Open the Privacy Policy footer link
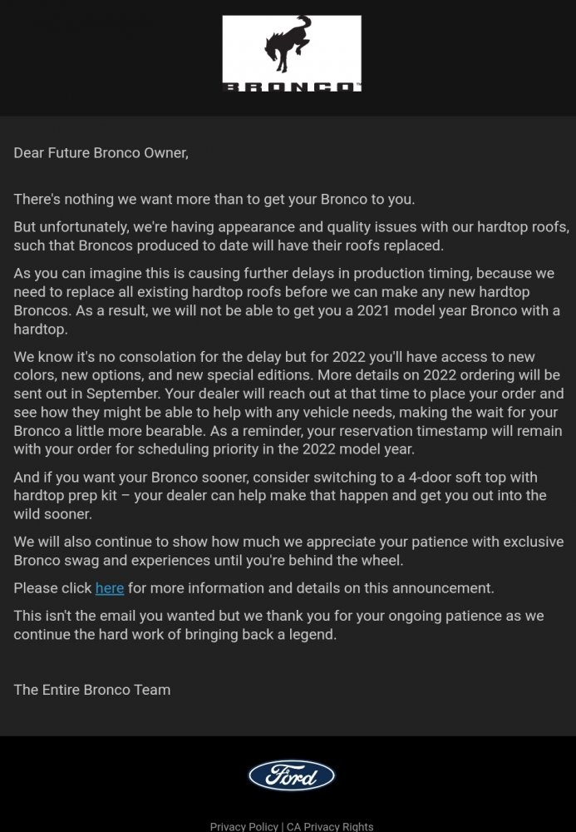Screen dimensions: 576x832 (244, 826)
